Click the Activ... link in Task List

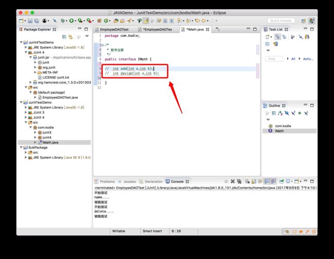308,59
